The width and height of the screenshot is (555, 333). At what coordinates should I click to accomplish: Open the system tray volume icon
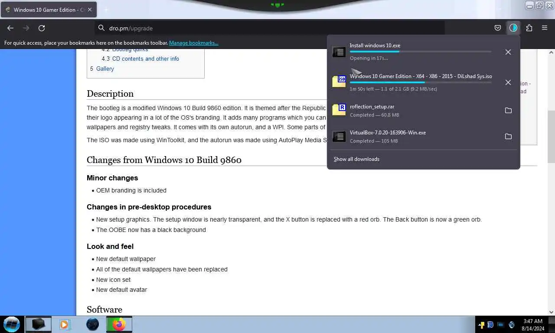[x=511, y=325]
